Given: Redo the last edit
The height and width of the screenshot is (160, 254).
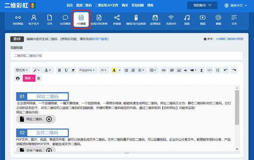Looking at the screenshot, I should (x=234, y=70).
